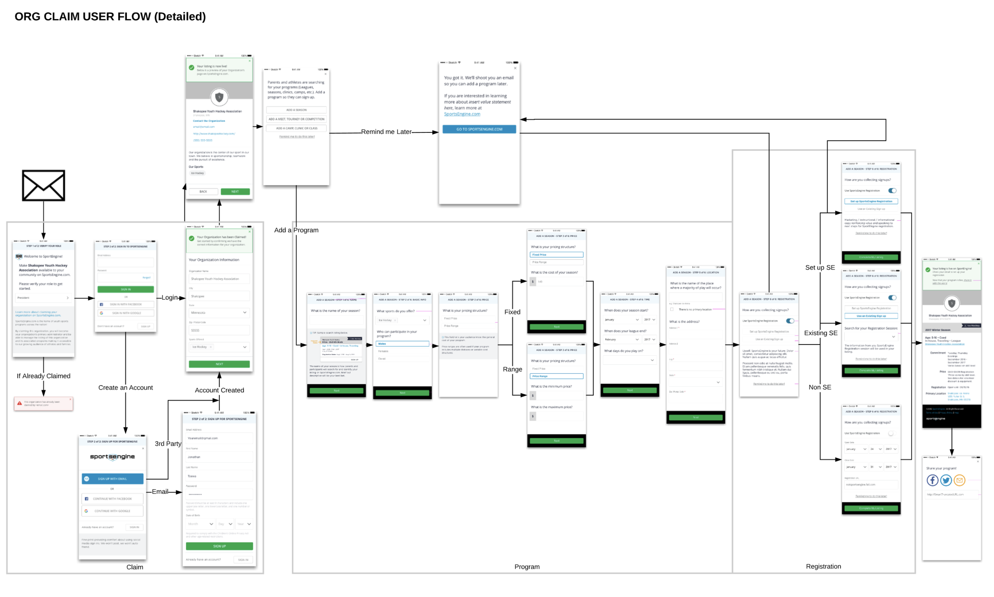The height and width of the screenshot is (597, 994).
Task: Close the already-claimed error alert
Action: click(70, 399)
